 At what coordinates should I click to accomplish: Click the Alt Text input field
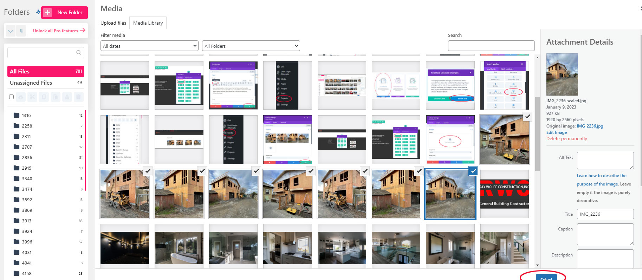click(605, 161)
